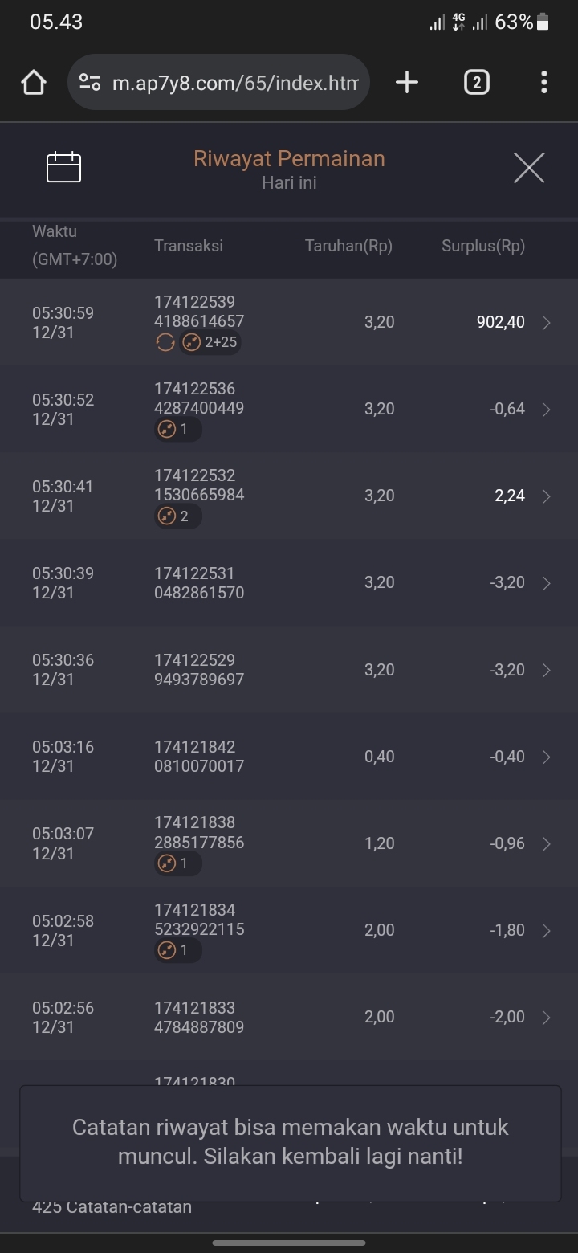Open the calendar date picker icon
This screenshot has height=1253, width=578.
[x=64, y=167]
